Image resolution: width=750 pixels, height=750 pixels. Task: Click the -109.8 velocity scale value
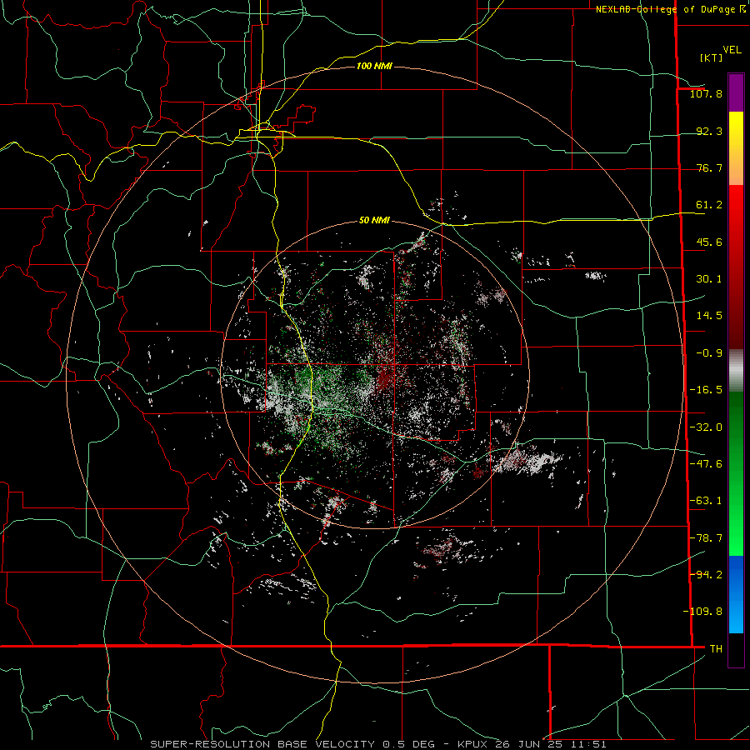[702, 612]
